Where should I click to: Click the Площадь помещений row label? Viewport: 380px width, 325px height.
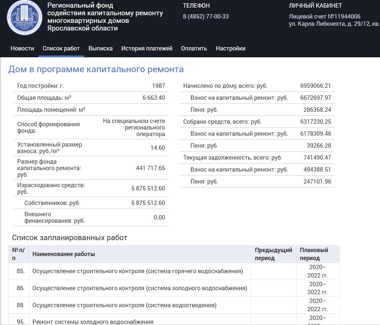coord(51,110)
